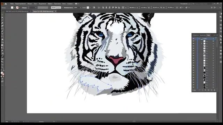The width and height of the screenshot is (223, 125).
Task: Open the graphic style dropdown arrow
Action: click(x=90, y=8)
